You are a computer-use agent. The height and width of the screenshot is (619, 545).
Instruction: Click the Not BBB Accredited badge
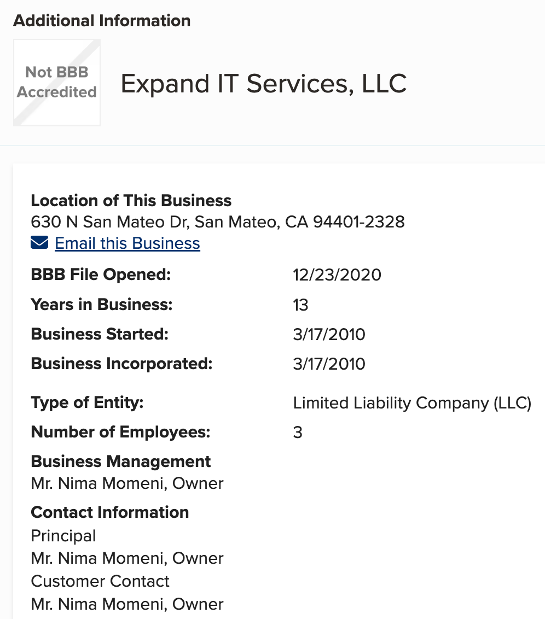pyautogui.click(x=57, y=83)
